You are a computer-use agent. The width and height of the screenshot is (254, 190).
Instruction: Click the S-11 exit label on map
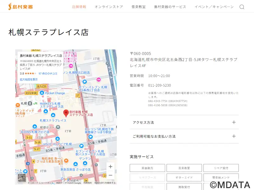coord(29,137)
